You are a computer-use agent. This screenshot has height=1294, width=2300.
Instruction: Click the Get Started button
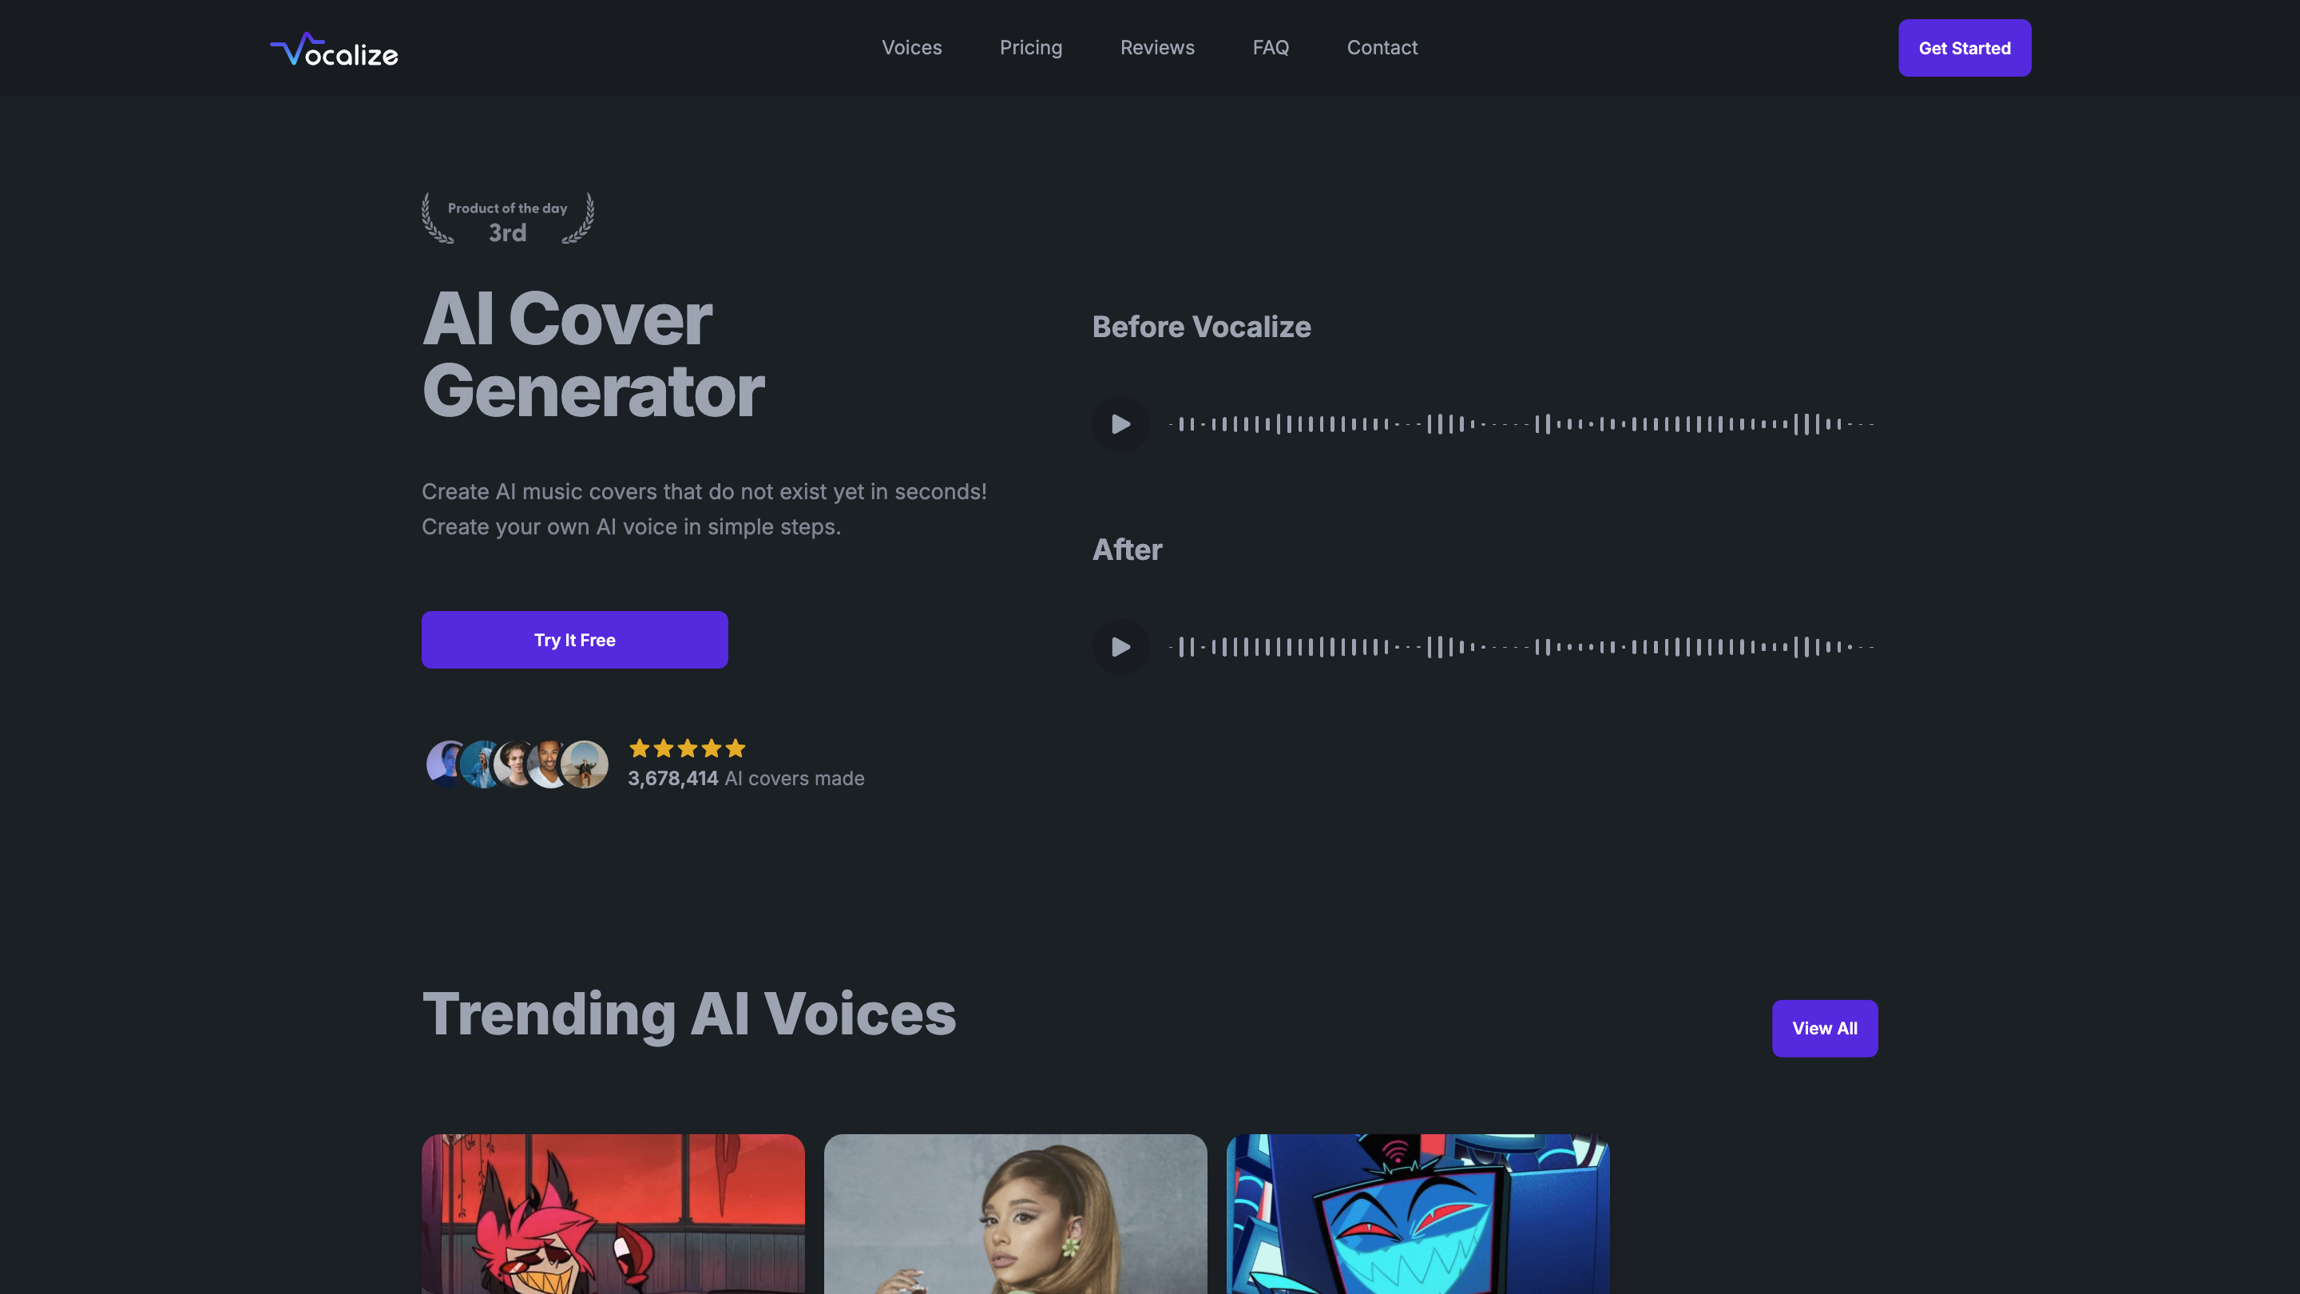[1965, 48]
